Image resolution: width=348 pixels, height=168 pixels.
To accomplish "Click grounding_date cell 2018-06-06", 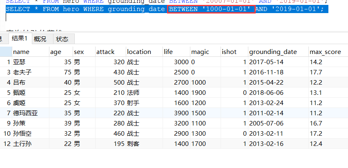I will [x=278, y=93].
